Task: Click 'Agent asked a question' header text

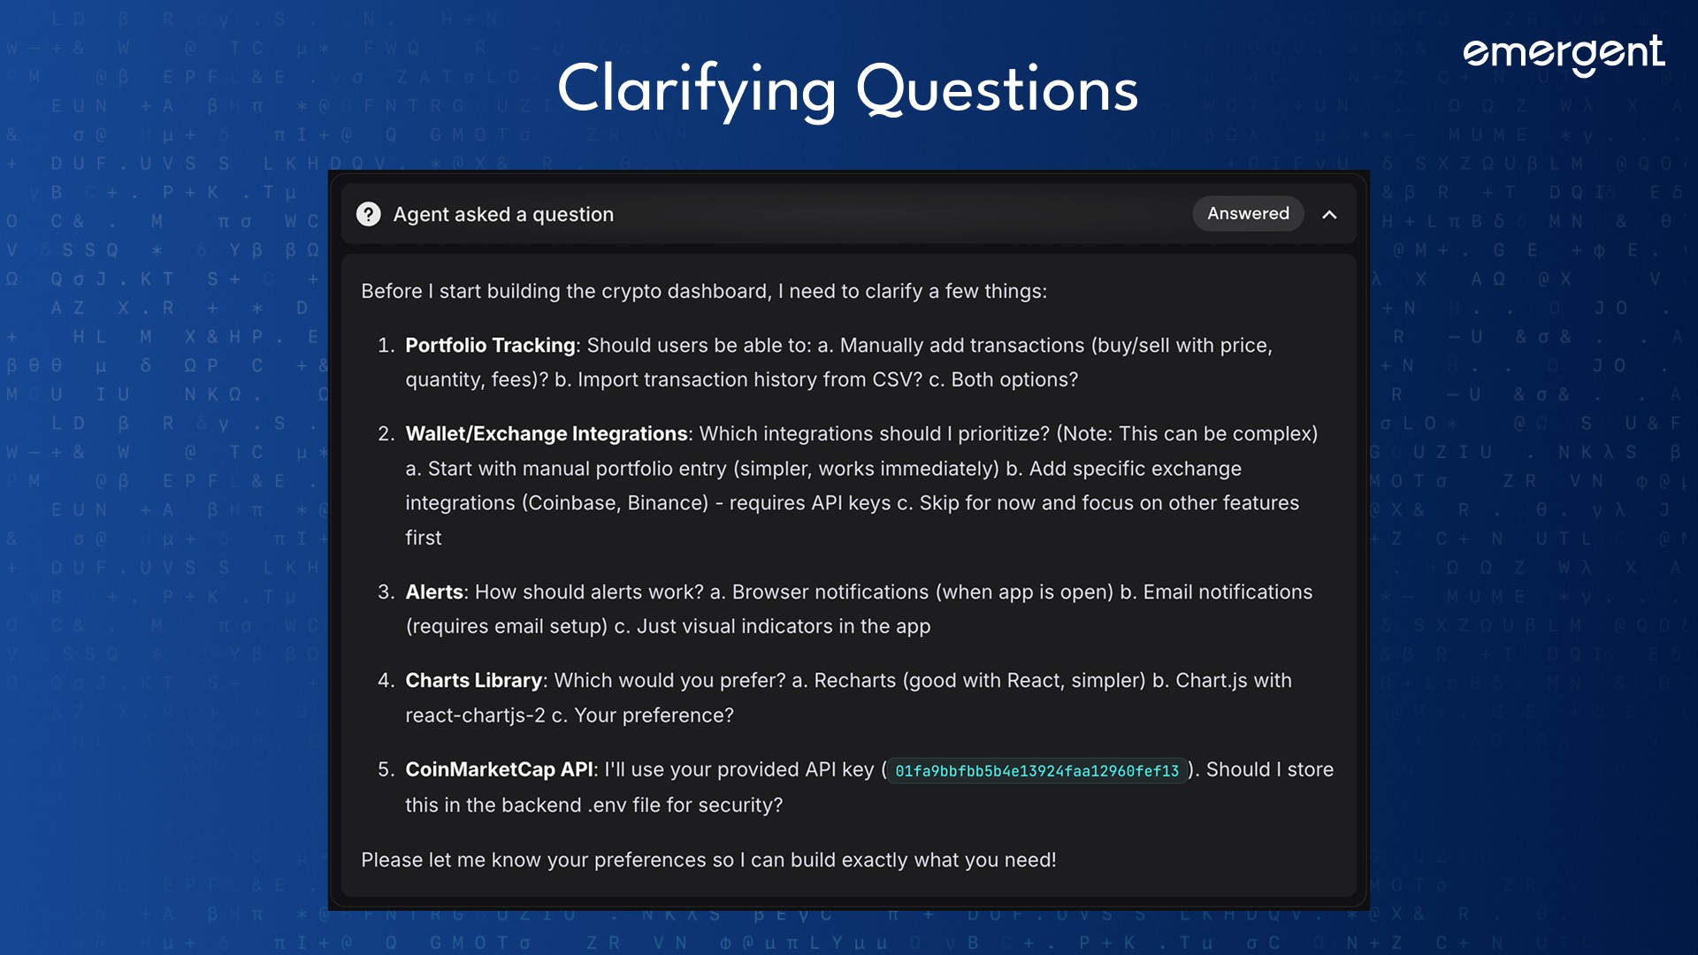Action: click(503, 214)
